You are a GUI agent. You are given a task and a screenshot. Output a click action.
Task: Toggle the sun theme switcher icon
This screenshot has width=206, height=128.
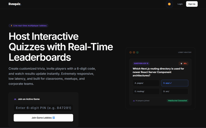tap(169, 4)
